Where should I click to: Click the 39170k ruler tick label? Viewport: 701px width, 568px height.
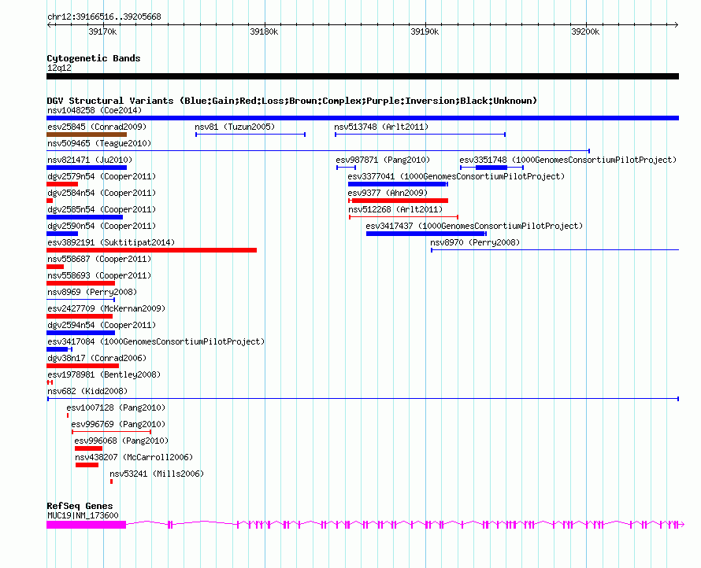coord(102,31)
